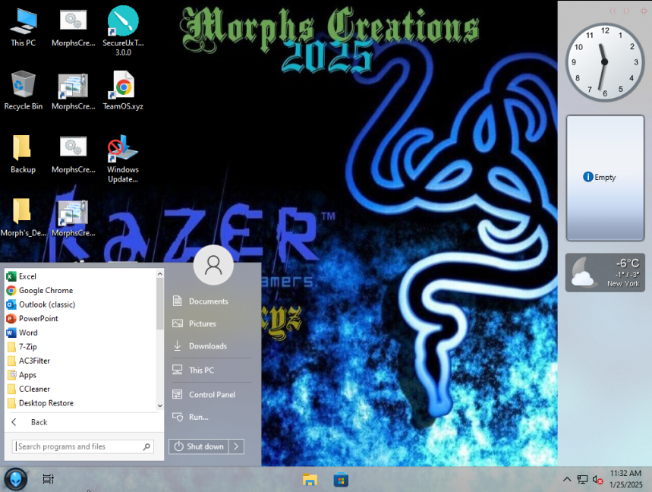The height and width of the screenshot is (492, 652).
Task: Click the sidebar next gadgets arrow
Action: coord(626,11)
